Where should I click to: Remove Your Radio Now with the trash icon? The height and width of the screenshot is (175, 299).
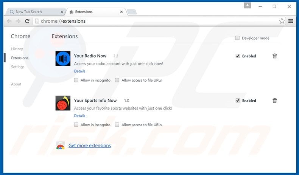(x=275, y=56)
